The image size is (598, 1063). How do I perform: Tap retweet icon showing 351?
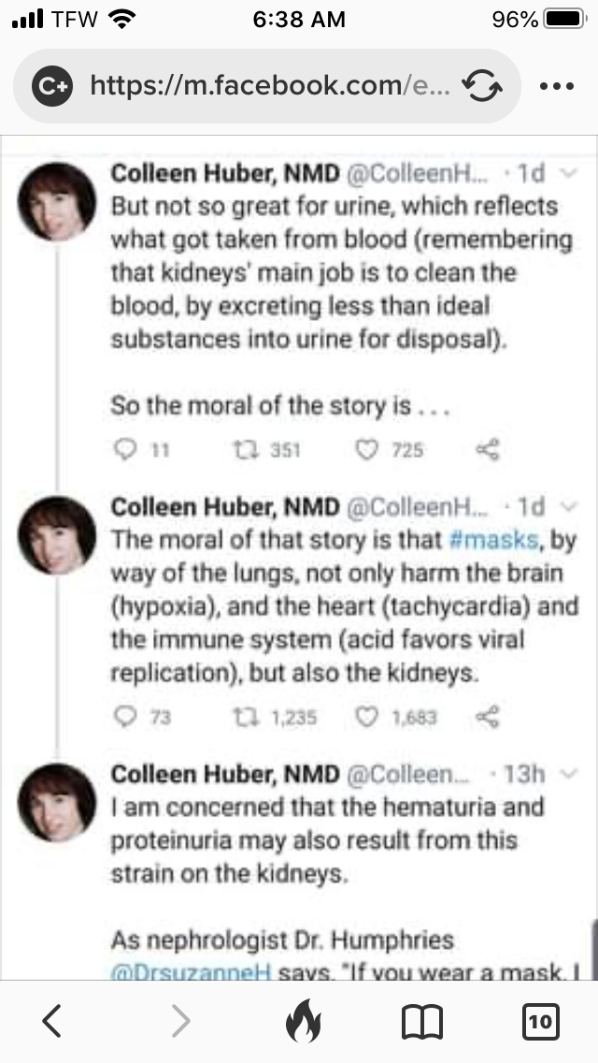pyautogui.click(x=237, y=450)
